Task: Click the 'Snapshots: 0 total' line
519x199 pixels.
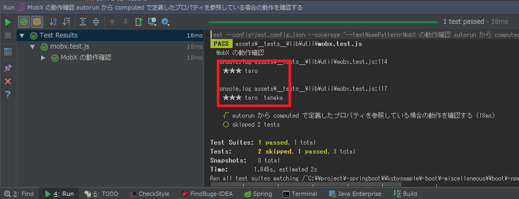Action: [x=245, y=160]
